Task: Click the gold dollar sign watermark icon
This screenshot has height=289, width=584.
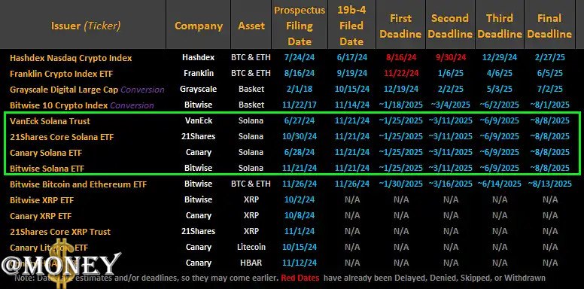Action: click(x=62, y=263)
